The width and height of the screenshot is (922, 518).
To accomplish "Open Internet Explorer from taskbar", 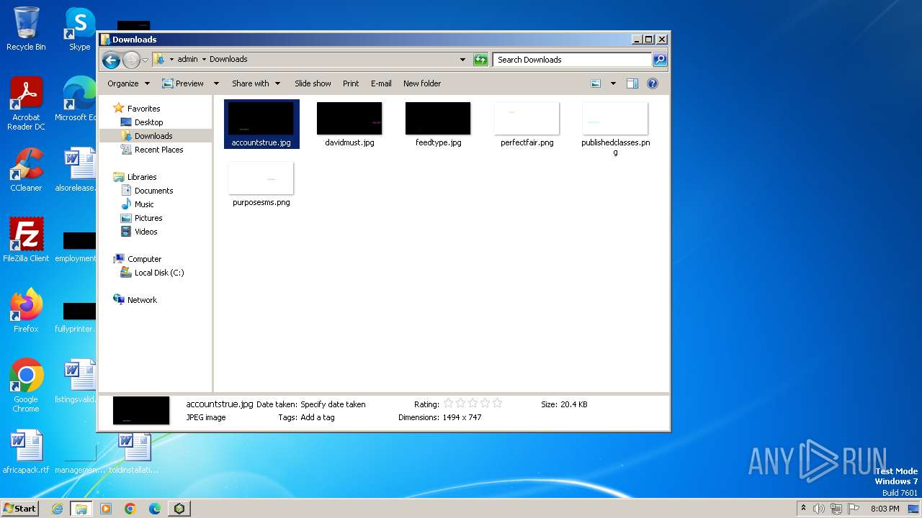I will 58,509.
